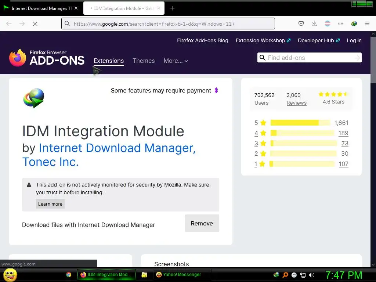Open the yellow folder icon on taskbar
Screen dimensions: 376x282
[144, 275]
